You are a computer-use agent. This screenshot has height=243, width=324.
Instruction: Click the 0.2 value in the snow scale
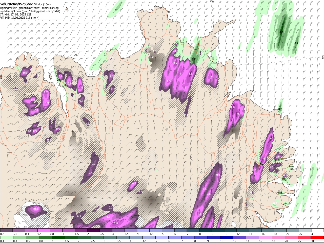[x=2, y=234]
